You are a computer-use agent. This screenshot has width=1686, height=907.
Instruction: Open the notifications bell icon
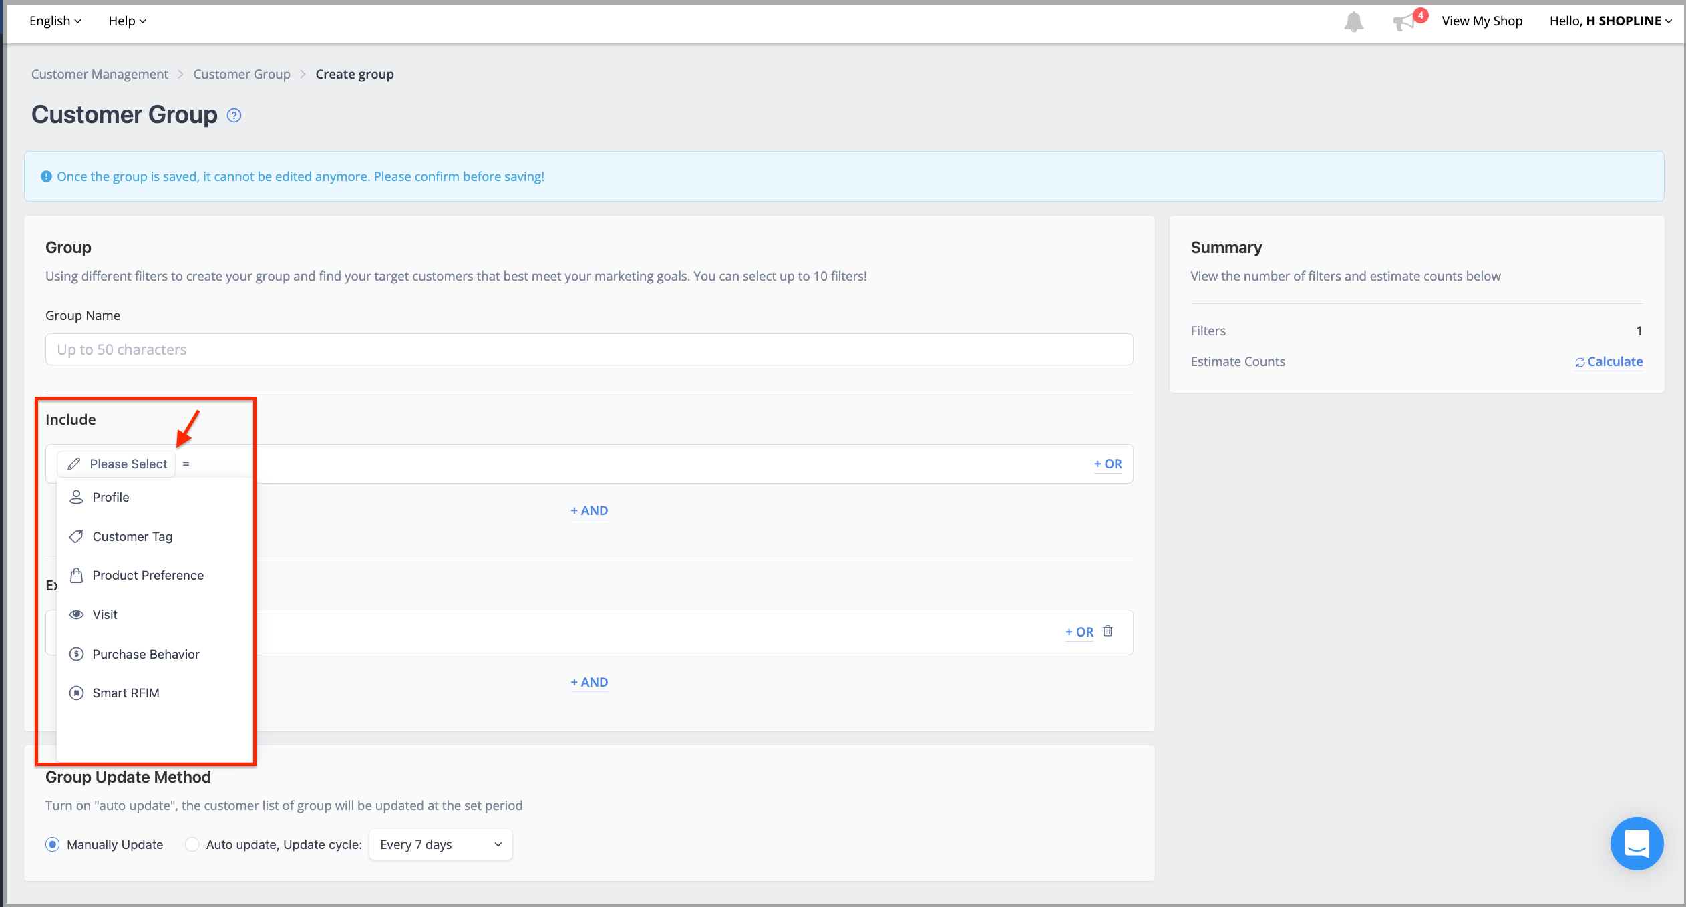1353,21
